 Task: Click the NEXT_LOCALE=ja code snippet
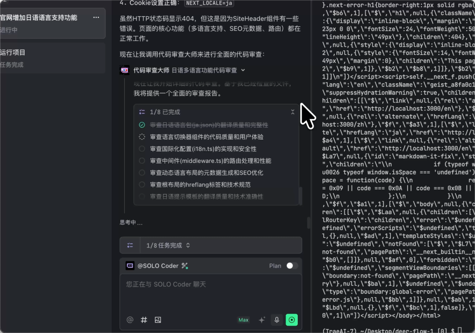click(x=209, y=3)
